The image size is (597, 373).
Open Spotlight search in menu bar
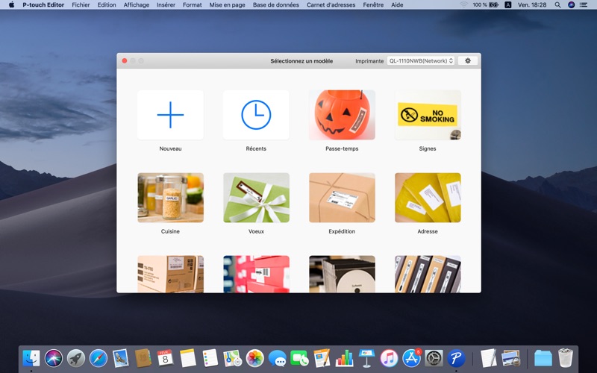tap(557, 5)
